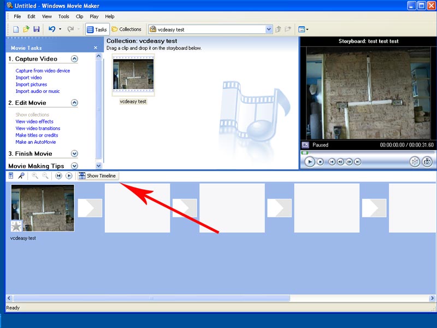Close the Movie Tasks pane

pos(96,48)
